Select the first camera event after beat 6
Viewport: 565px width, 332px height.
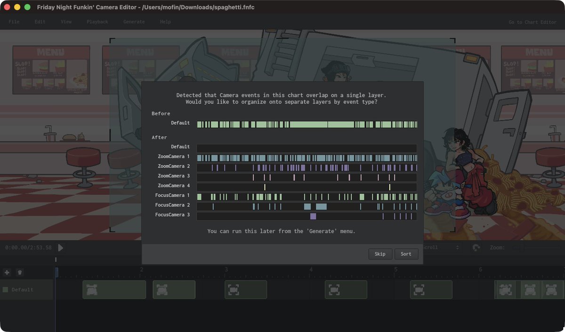(x=505, y=290)
